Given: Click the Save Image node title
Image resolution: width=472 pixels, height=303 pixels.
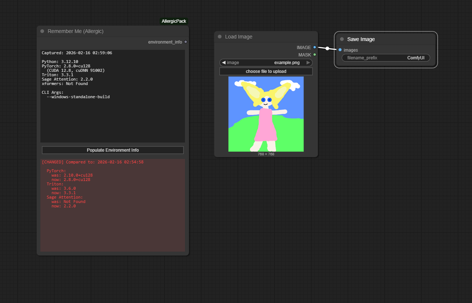Looking at the screenshot, I should 361,39.
